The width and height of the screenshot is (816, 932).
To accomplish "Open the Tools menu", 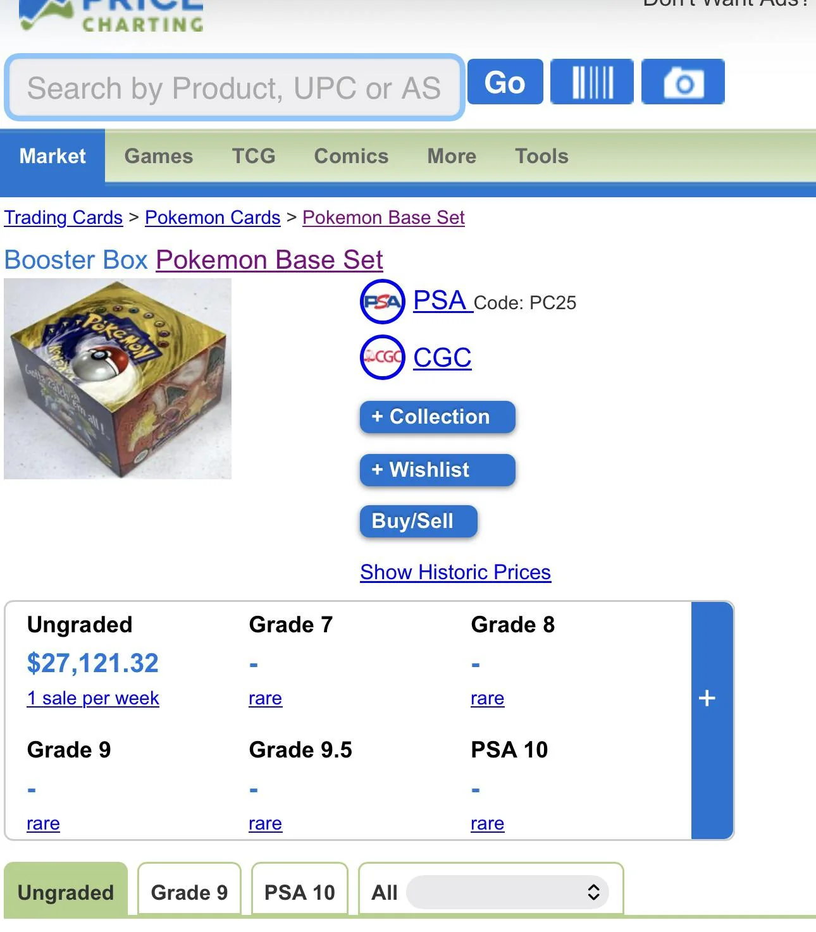I will pos(541,156).
